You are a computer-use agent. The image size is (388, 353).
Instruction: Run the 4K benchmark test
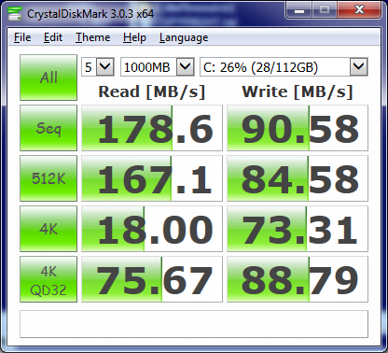pyautogui.click(x=48, y=229)
